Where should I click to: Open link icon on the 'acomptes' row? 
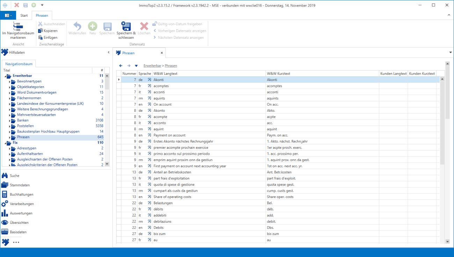tap(149, 86)
